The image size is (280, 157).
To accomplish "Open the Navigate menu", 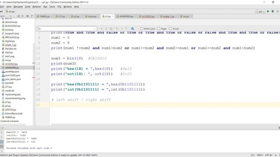I will click(x=18, y=7).
